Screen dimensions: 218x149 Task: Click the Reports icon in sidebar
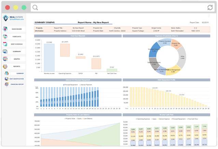(5, 66)
